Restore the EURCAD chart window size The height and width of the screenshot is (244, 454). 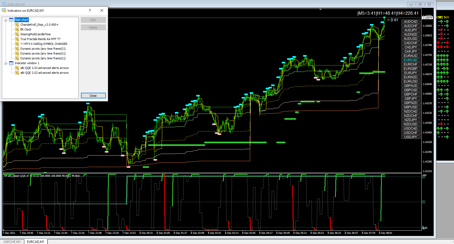[420, 4]
